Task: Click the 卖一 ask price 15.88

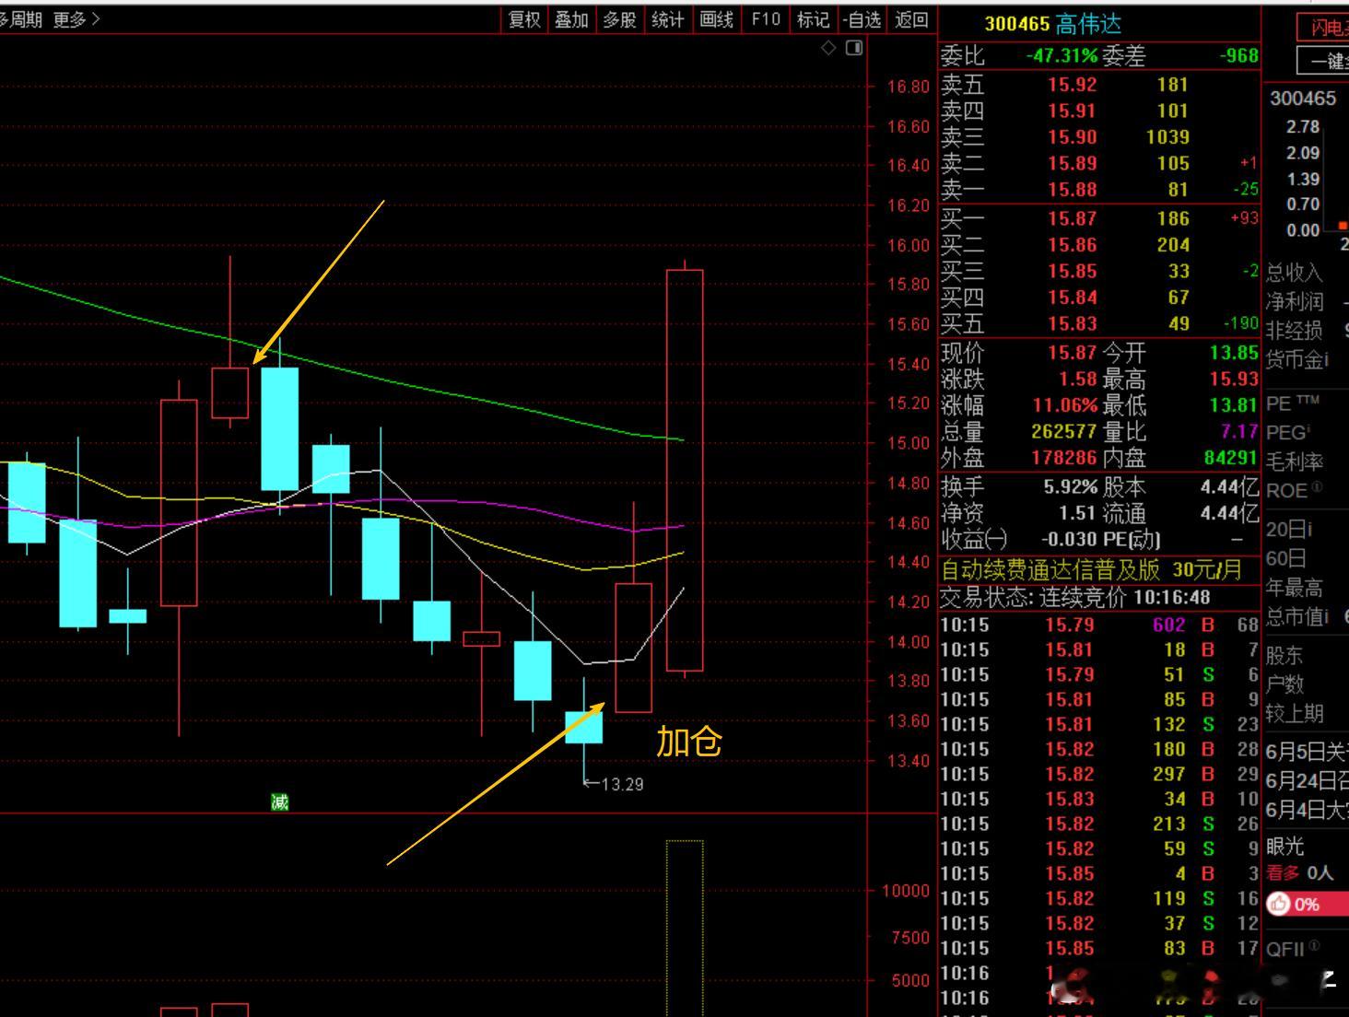Action: tap(1072, 190)
